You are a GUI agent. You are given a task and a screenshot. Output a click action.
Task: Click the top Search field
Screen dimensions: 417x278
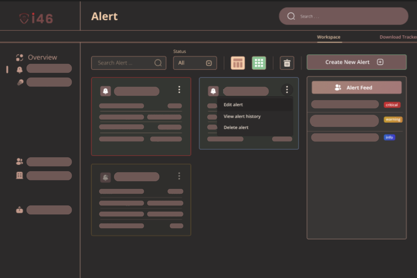pyautogui.click(x=344, y=16)
